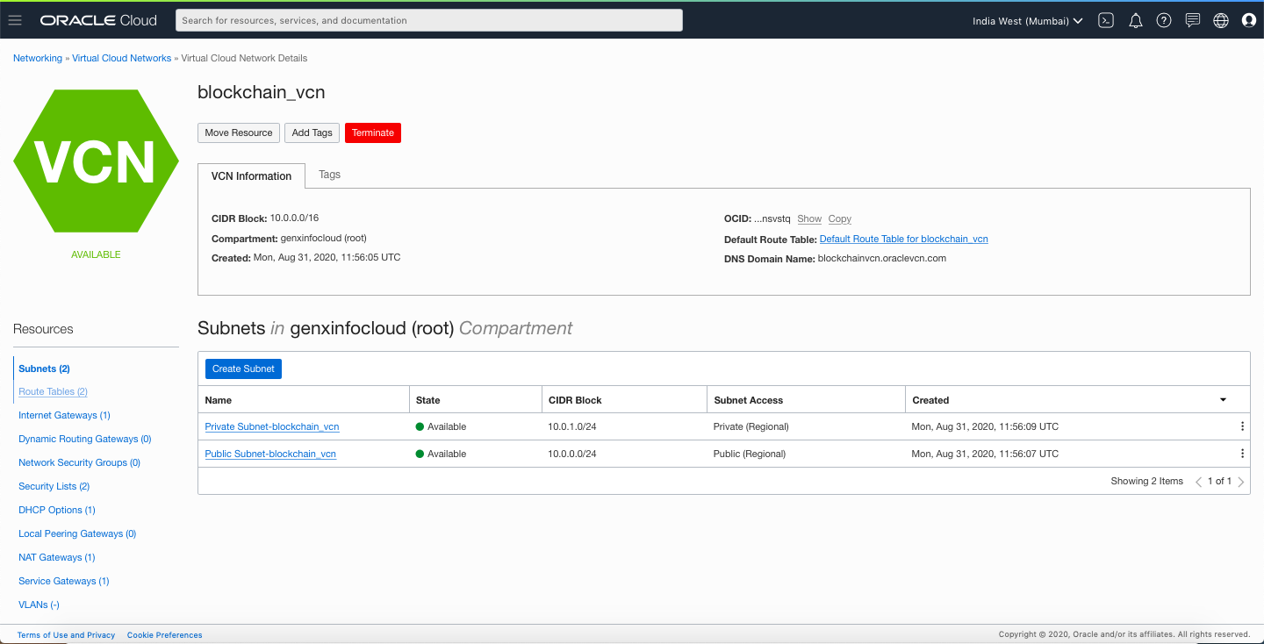Click inside the resources search field
1264x644 pixels.
click(428, 19)
